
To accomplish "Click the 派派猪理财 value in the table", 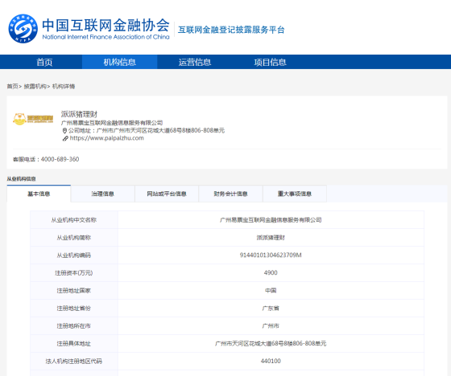I will pyautogui.click(x=271, y=238).
